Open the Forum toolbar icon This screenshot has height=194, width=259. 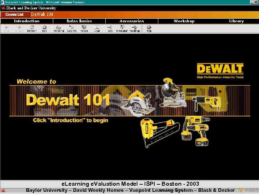click(x=84, y=28)
